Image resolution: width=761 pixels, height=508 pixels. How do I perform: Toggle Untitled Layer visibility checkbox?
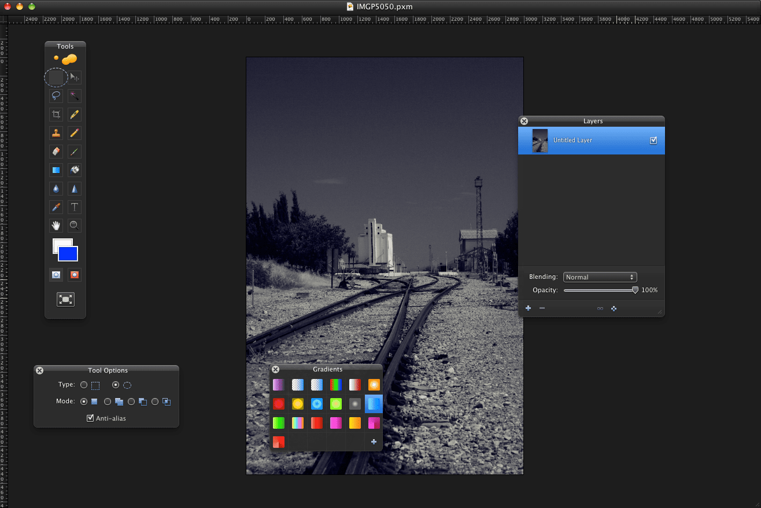click(x=653, y=140)
